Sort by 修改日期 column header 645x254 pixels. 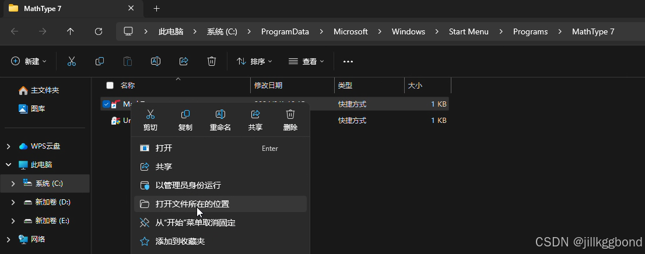click(293, 86)
